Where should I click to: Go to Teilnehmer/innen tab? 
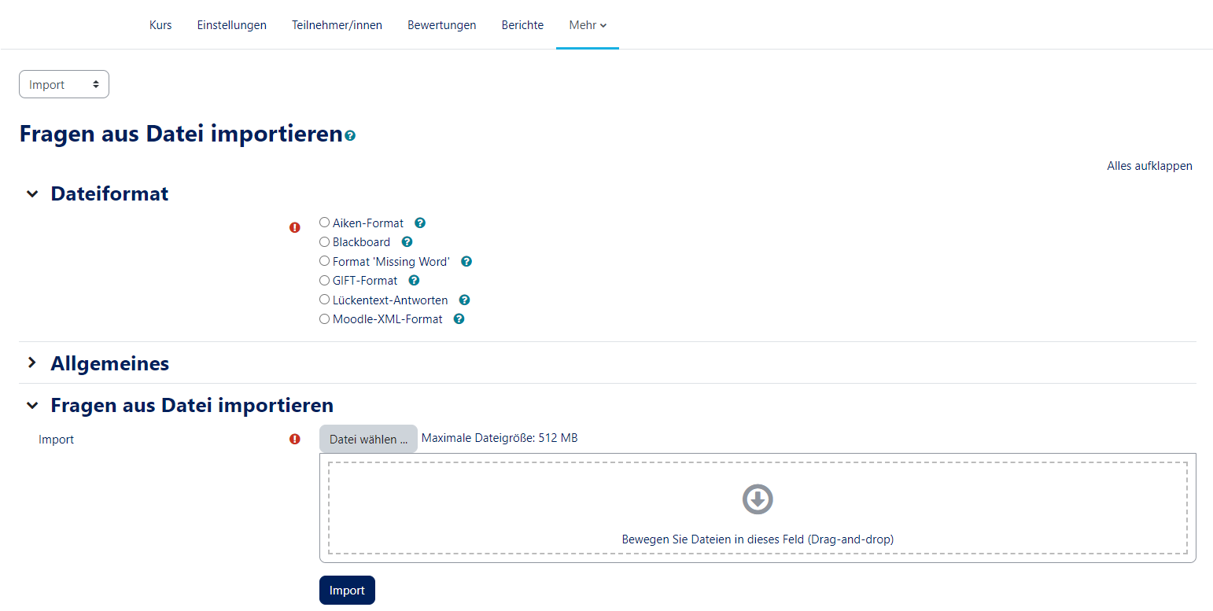pyautogui.click(x=337, y=25)
